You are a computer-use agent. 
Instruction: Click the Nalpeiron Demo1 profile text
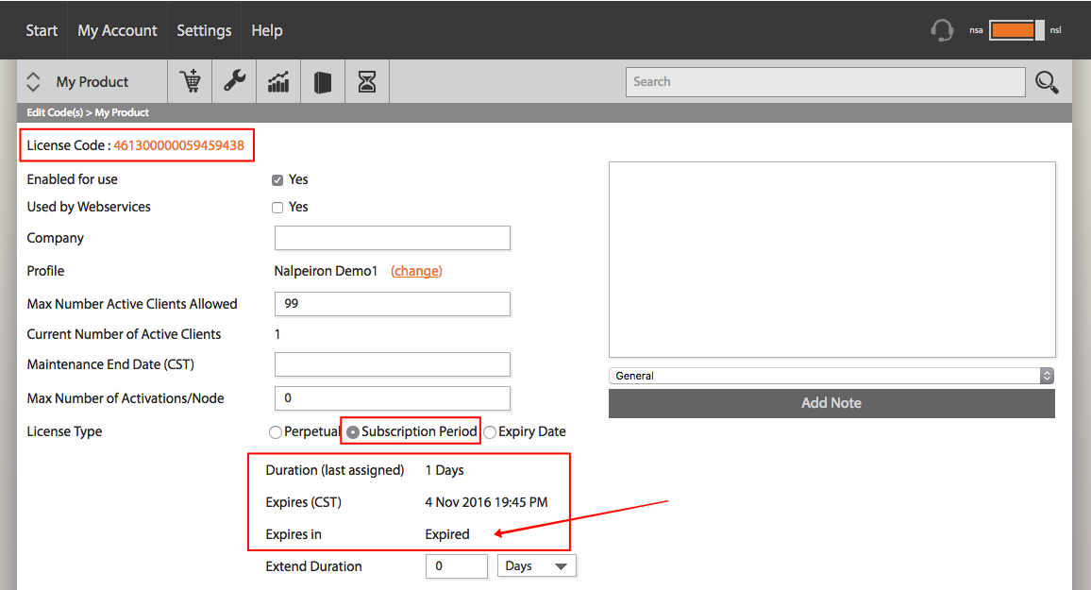[326, 271]
